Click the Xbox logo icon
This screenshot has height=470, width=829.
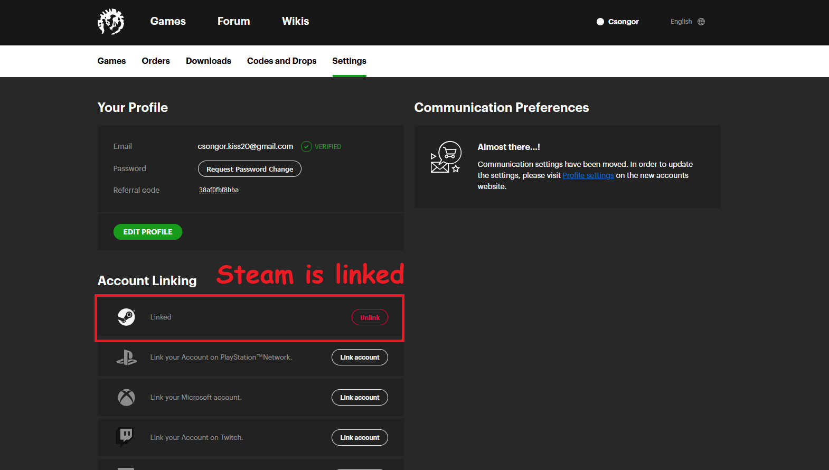[126, 397]
